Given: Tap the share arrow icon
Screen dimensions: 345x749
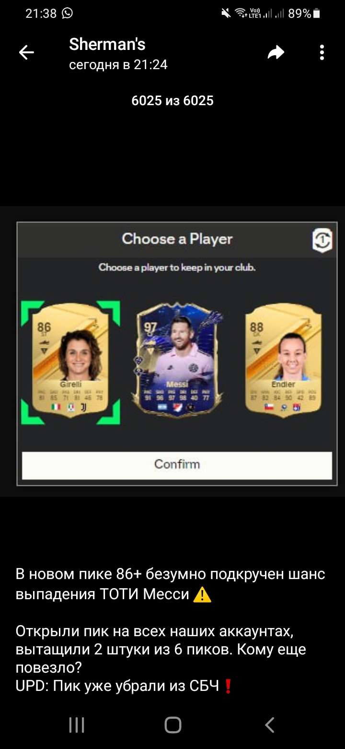Looking at the screenshot, I should pyautogui.click(x=276, y=53).
